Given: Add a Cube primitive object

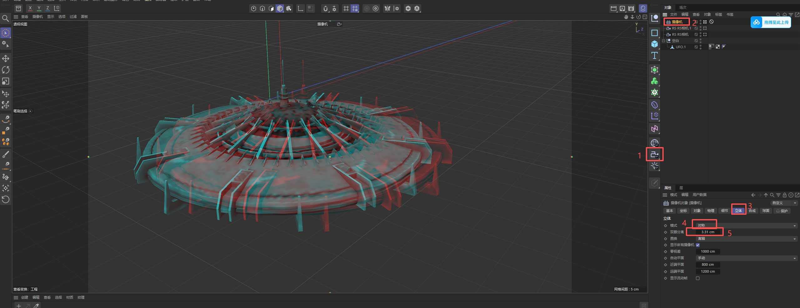Looking at the screenshot, I should coord(655,44).
